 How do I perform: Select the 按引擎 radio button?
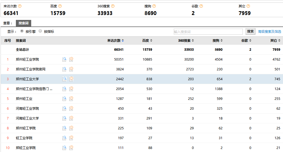tap(22, 31)
